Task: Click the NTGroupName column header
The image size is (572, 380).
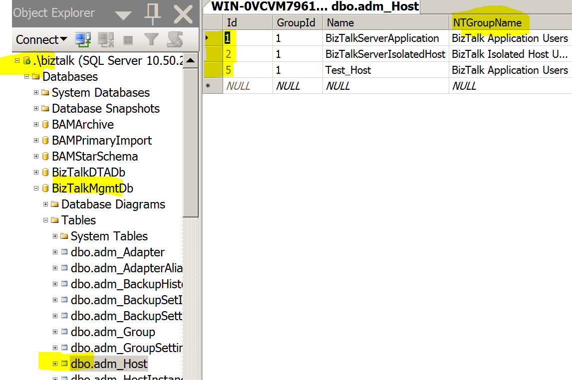Action: coord(510,22)
